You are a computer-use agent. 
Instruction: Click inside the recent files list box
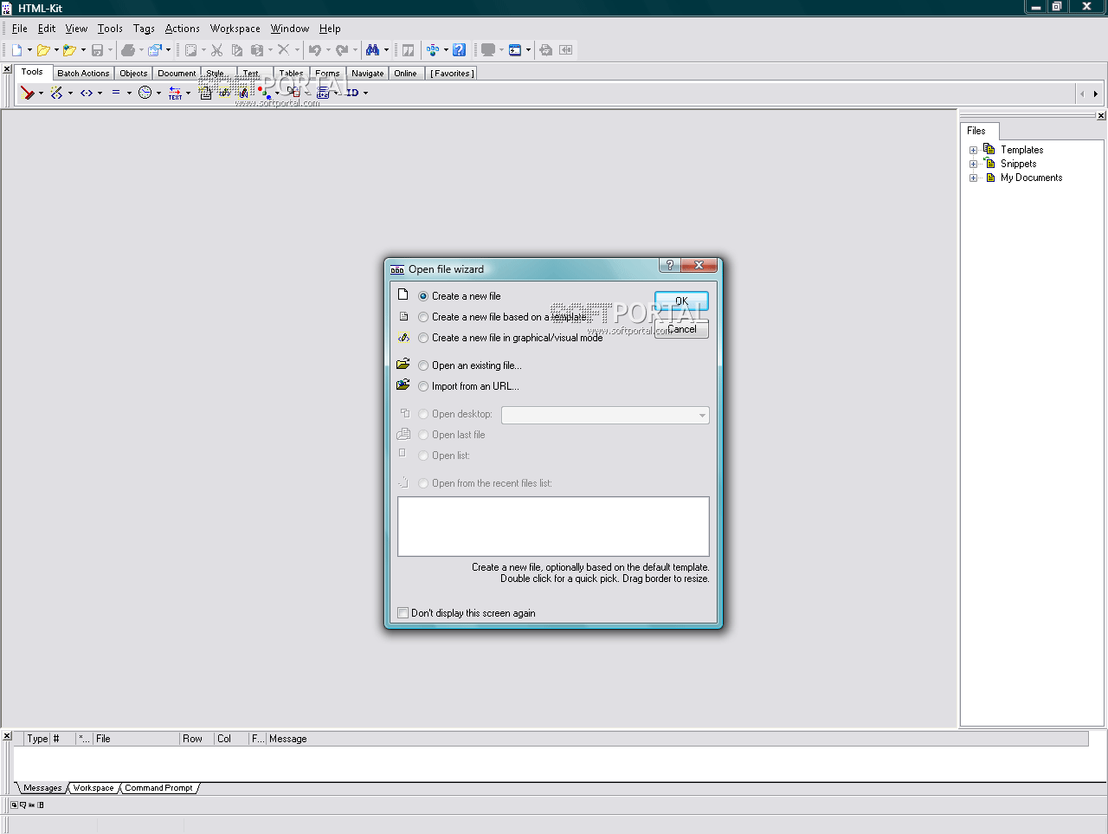click(553, 526)
